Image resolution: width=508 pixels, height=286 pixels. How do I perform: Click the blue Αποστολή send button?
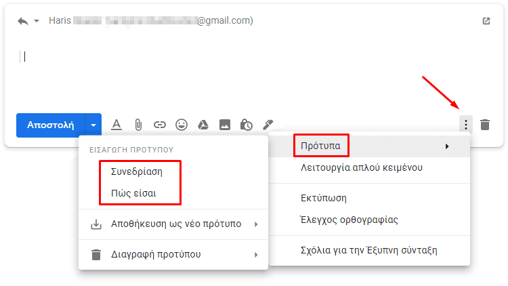51,125
